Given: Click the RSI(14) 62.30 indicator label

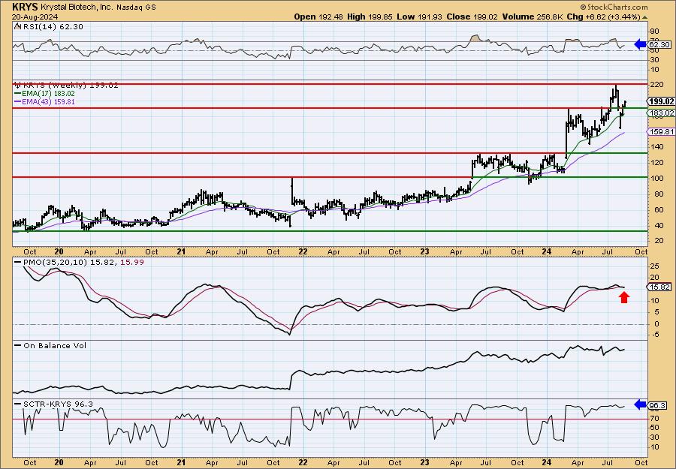Looking at the screenshot, I should [x=52, y=27].
